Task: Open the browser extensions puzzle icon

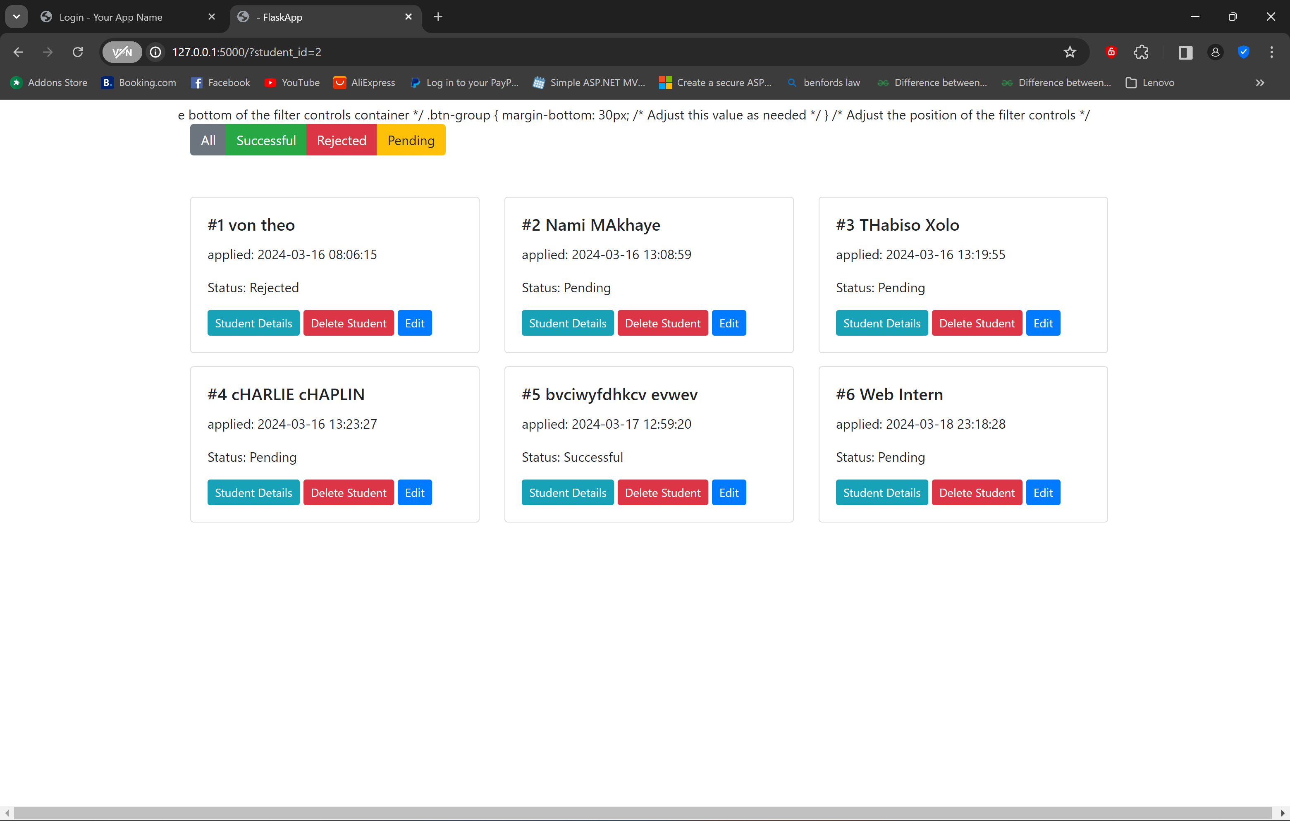Action: point(1141,52)
